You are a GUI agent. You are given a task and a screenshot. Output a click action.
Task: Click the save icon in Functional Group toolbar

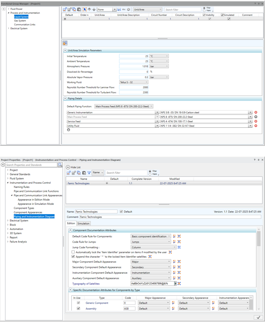[119, 10]
